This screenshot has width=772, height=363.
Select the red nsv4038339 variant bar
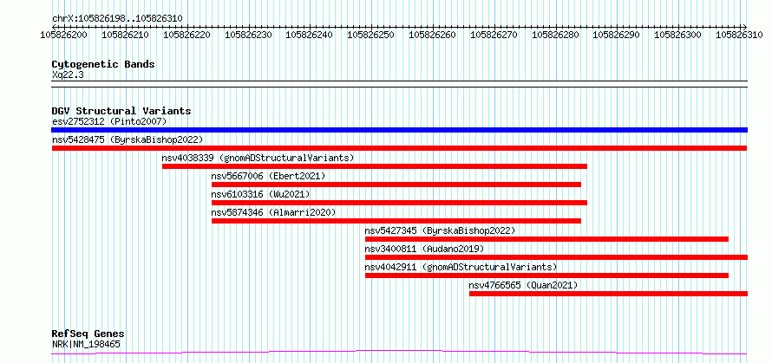pos(375,166)
